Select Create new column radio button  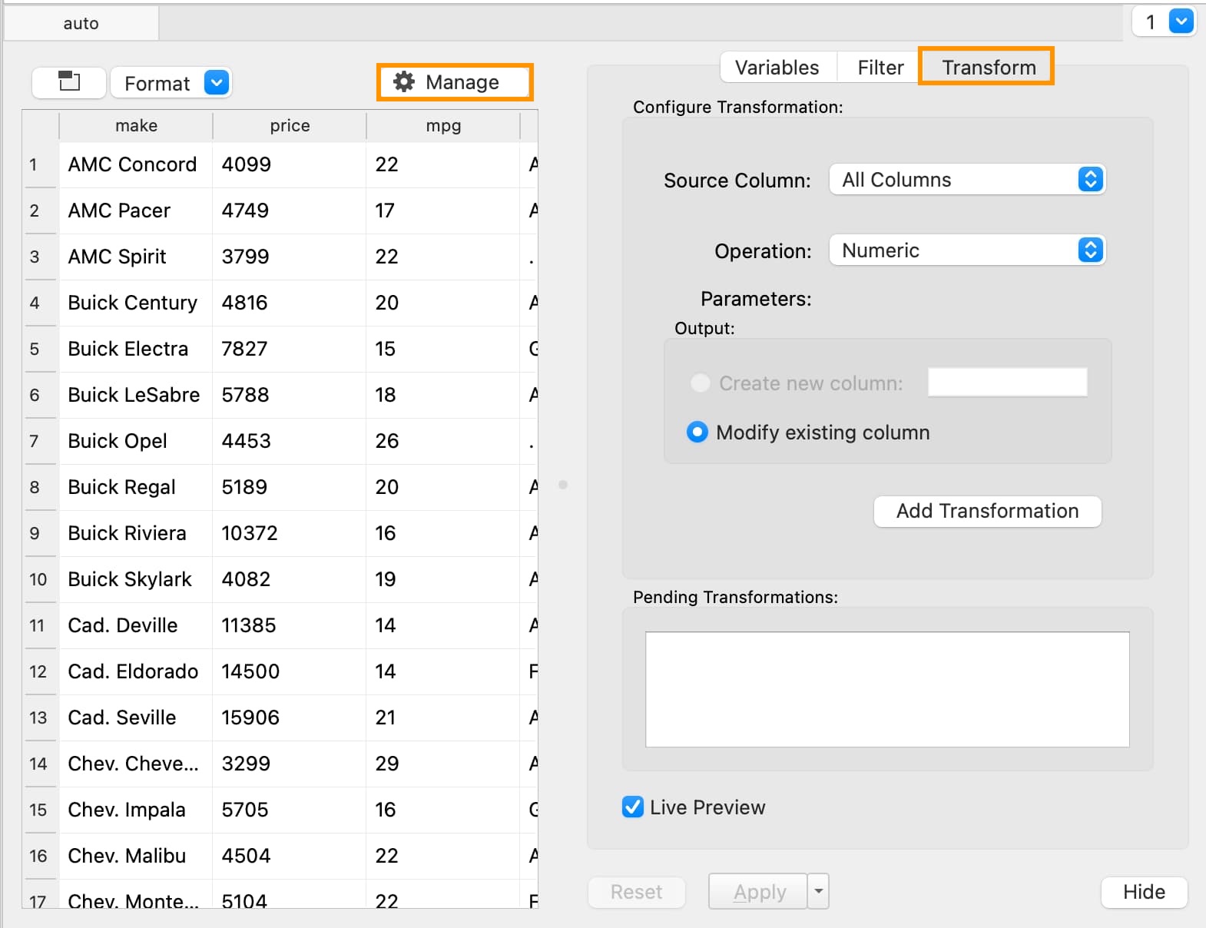point(701,383)
